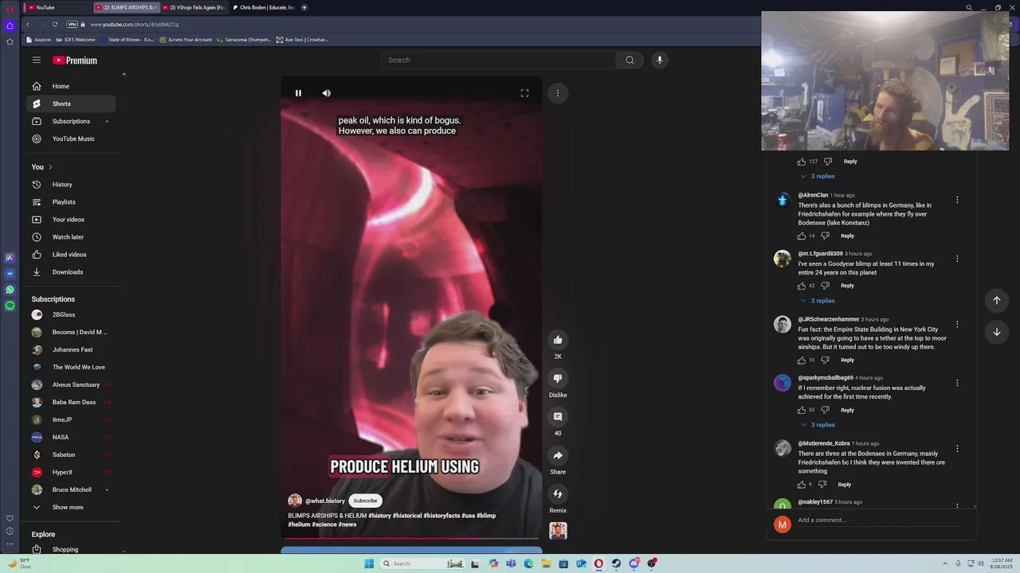This screenshot has height=573, width=1020.
Task: Open the comments icon showing 40
Action: click(x=558, y=416)
